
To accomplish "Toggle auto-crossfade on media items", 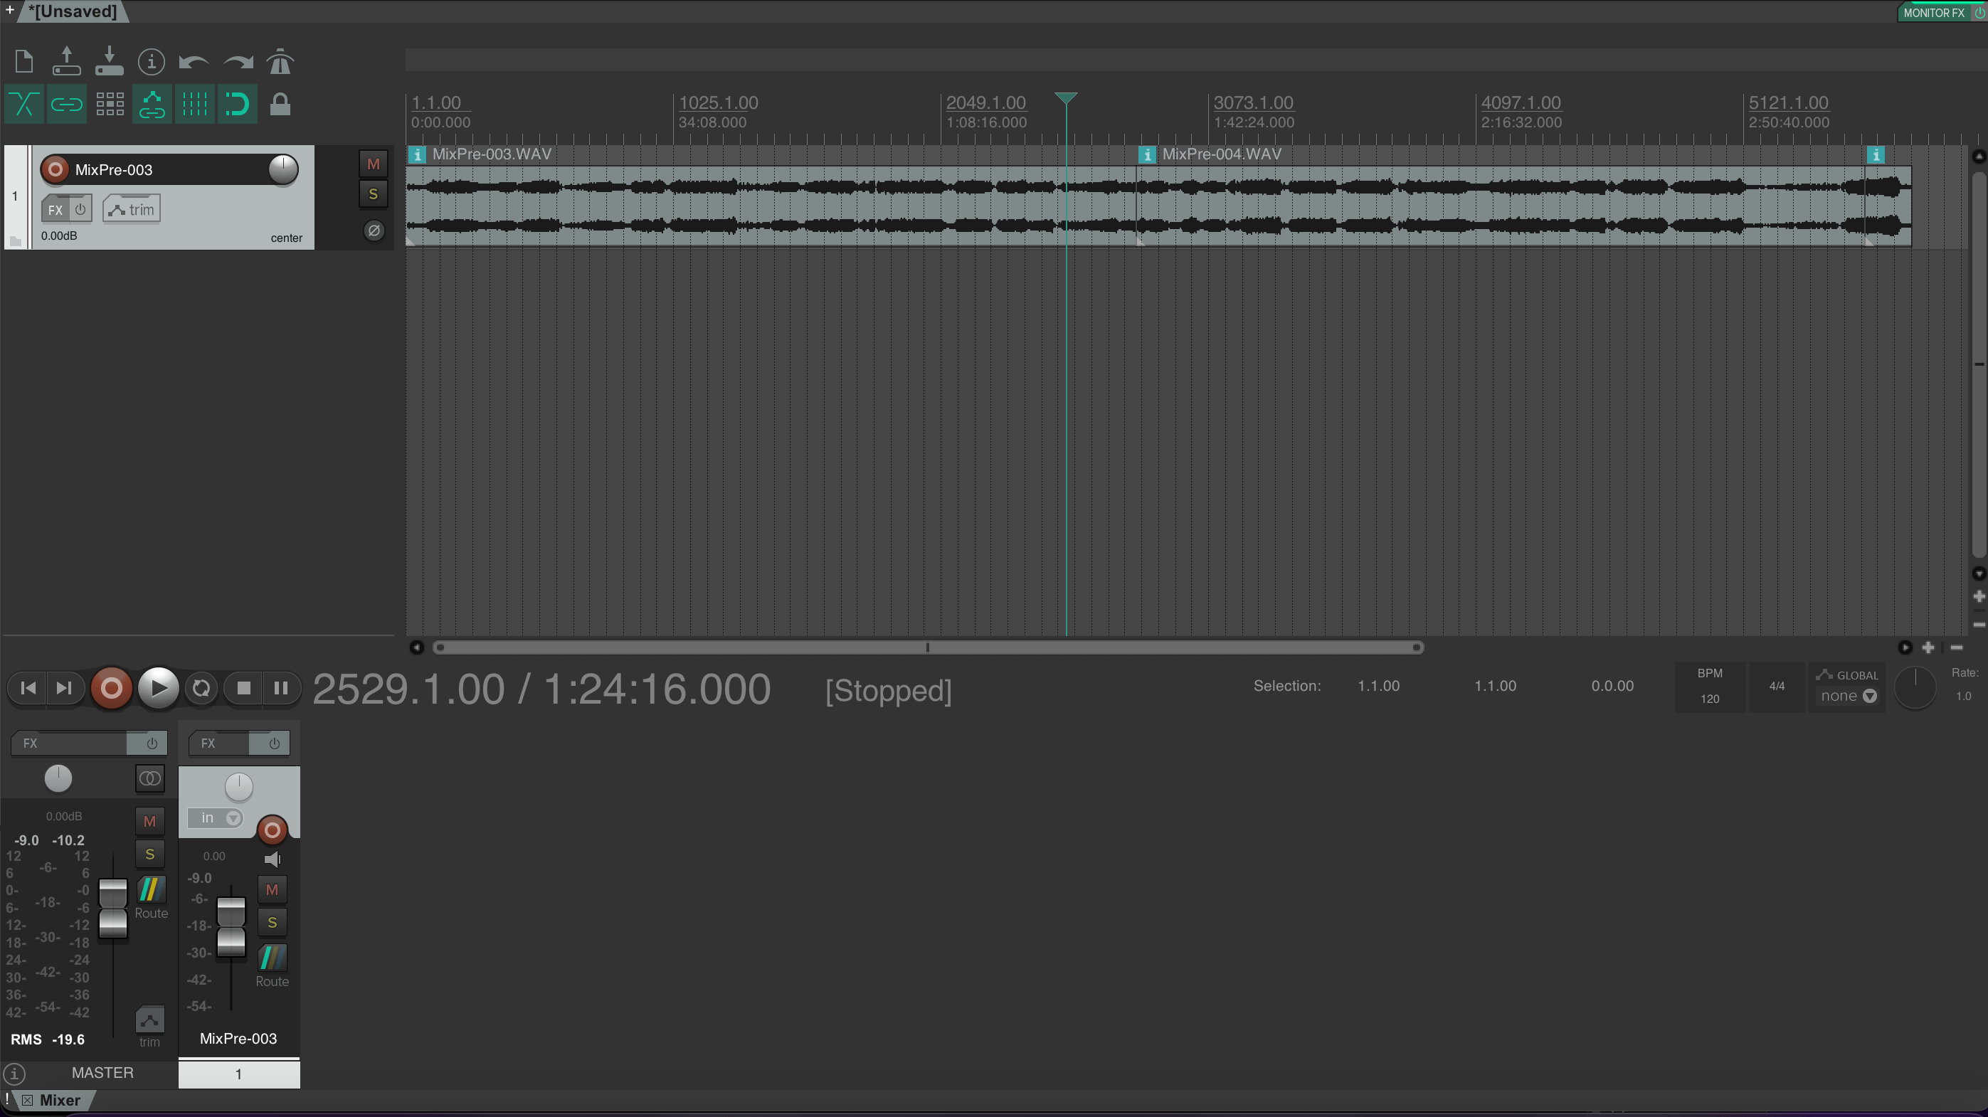I will pyautogui.click(x=23, y=103).
